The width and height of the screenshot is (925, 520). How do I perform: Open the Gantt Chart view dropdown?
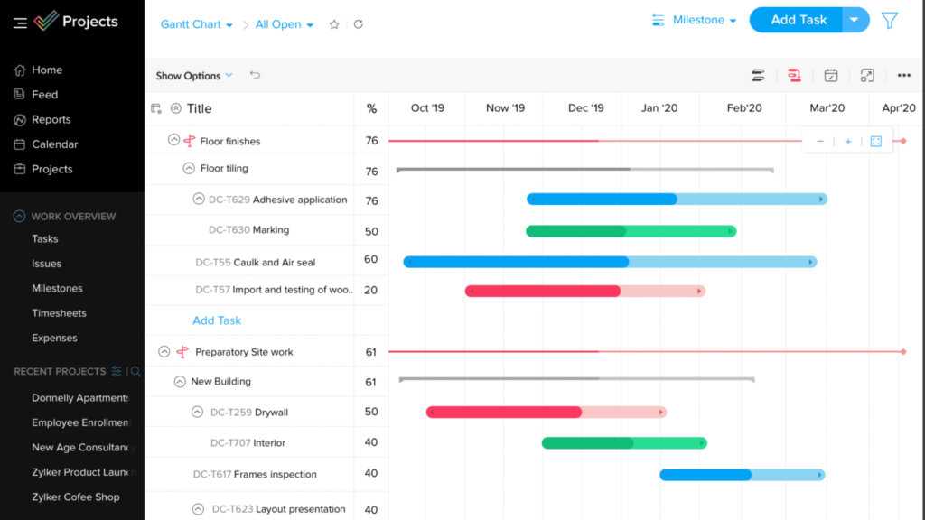coord(196,24)
